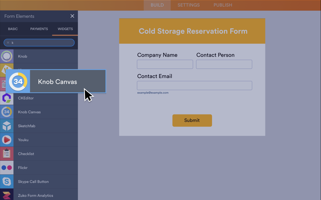Open the PAYMENTS tab

39,29
